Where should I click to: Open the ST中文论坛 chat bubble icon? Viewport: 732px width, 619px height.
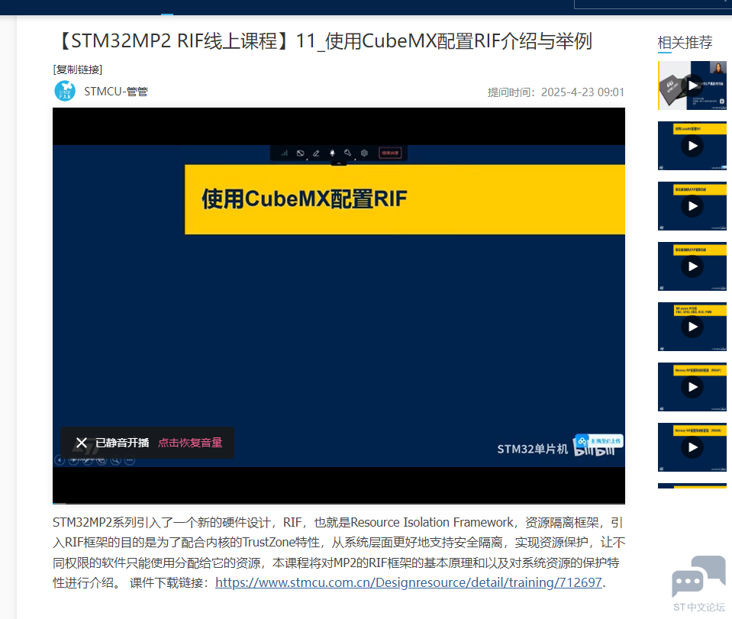(698, 576)
